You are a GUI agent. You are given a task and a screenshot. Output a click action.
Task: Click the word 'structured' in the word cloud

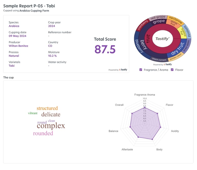pyautogui.click(x=47, y=108)
